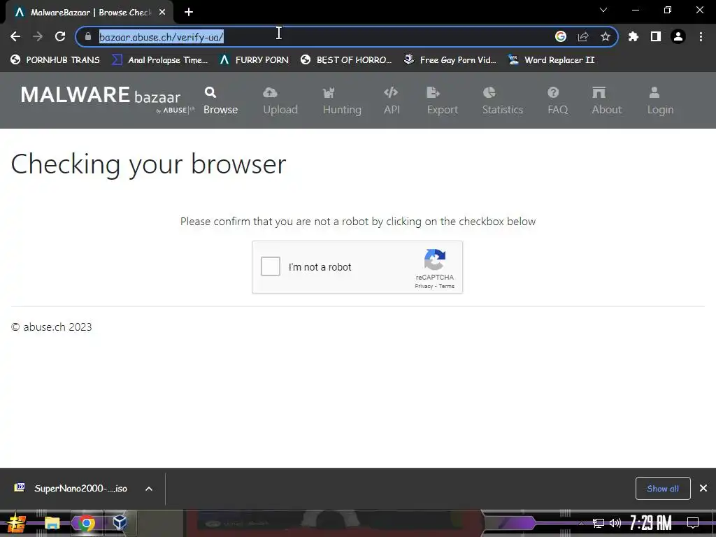Bookmark this tab with the star
Screen dimensions: 716x537
click(x=606, y=36)
